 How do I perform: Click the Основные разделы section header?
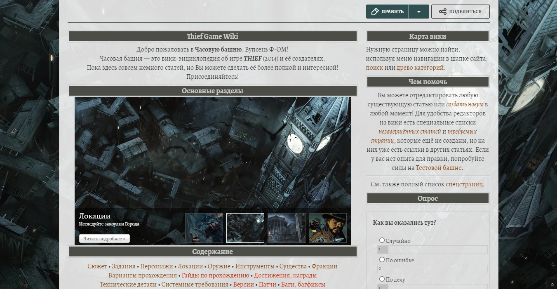[212, 91]
